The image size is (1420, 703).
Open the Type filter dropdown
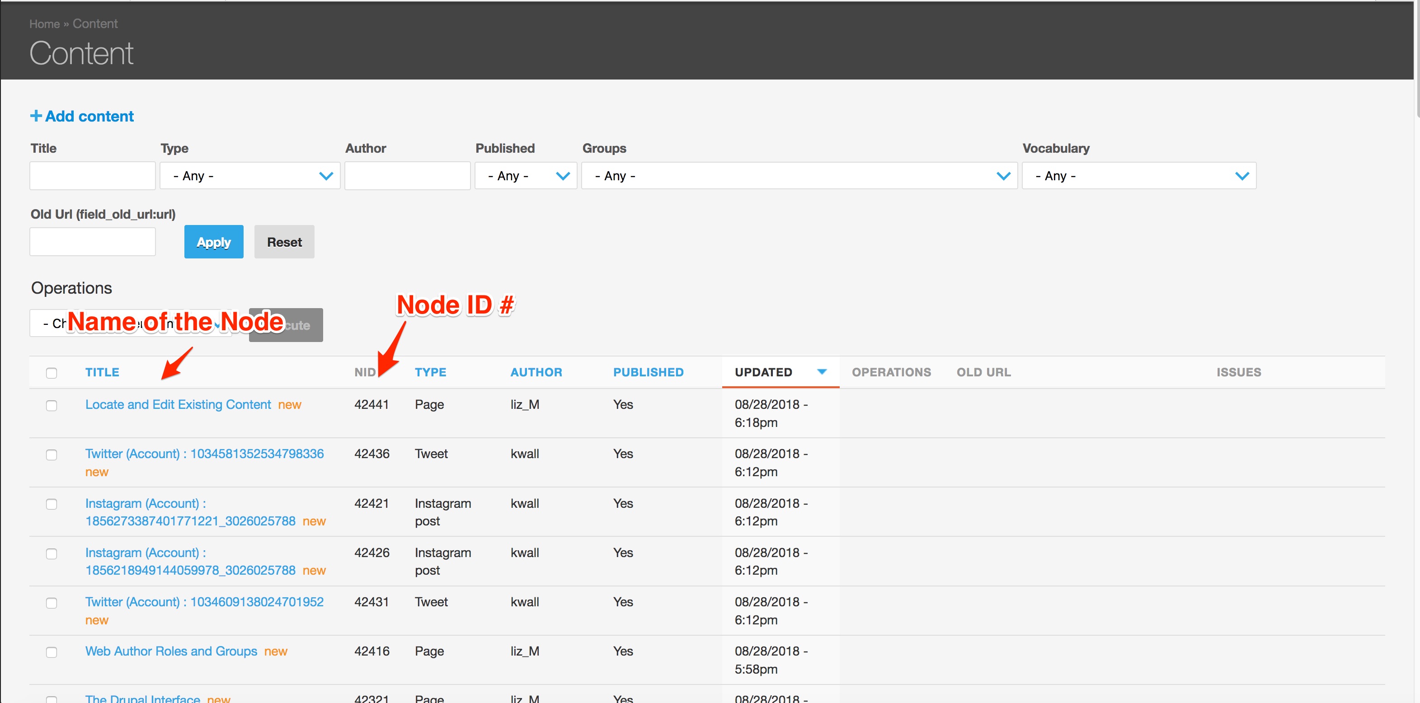click(x=250, y=176)
